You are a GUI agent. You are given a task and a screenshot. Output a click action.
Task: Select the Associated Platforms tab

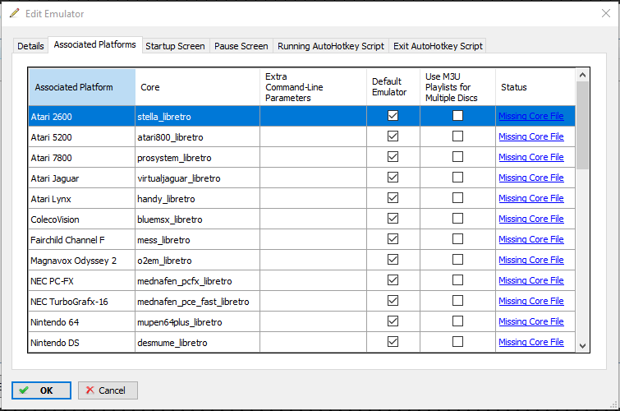pyautogui.click(x=95, y=44)
